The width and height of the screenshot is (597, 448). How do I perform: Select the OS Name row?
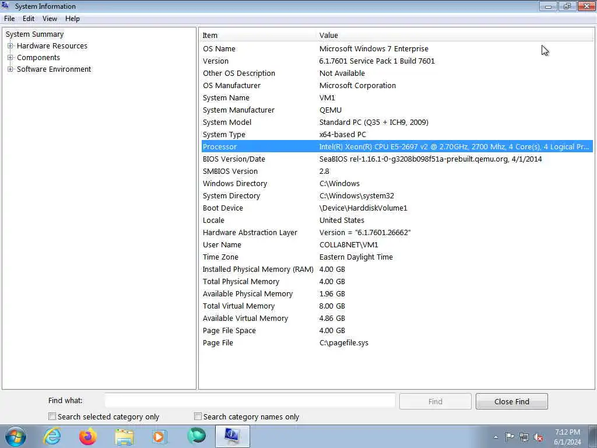pyautogui.click(x=397, y=49)
